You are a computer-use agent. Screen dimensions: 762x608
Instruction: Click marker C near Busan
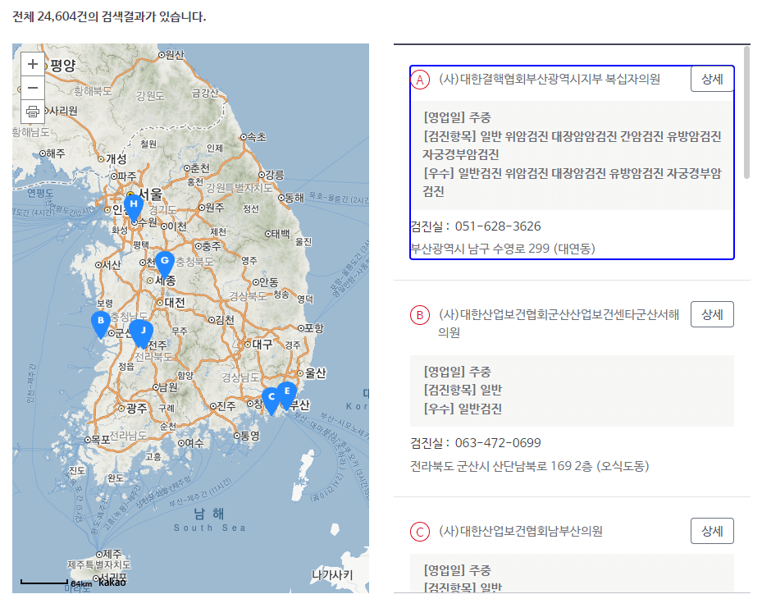click(271, 396)
